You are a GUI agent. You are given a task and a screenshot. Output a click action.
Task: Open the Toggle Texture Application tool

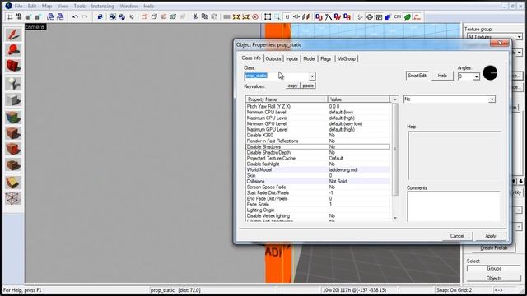[13, 118]
